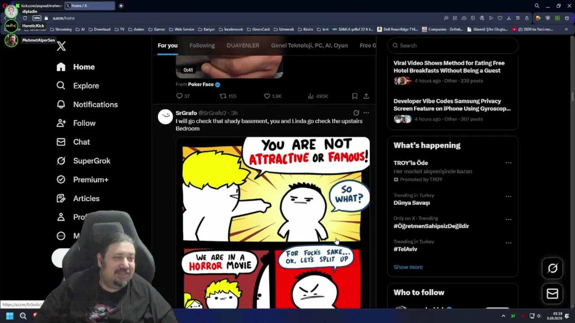This screenshot has height=323, width=575.
Task: Switch to the DUAYENLER tab
Action: click(243, 45)
